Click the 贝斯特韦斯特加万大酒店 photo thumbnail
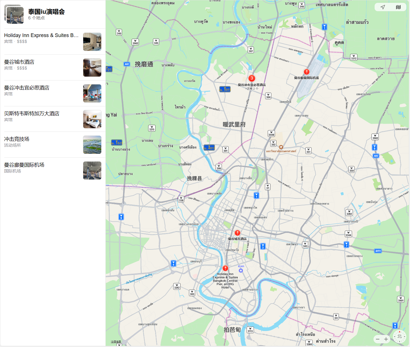 click(92, 119)
